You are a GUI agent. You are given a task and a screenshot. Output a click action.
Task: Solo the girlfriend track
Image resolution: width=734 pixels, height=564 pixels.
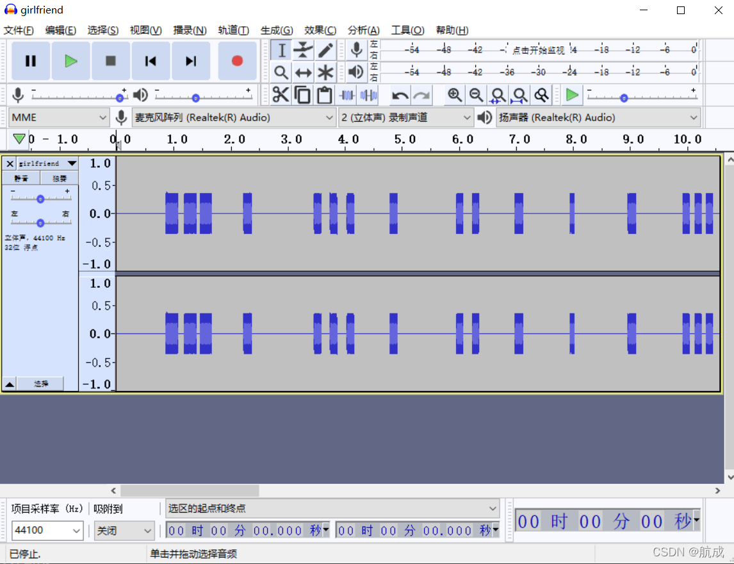tap(59, 178)
